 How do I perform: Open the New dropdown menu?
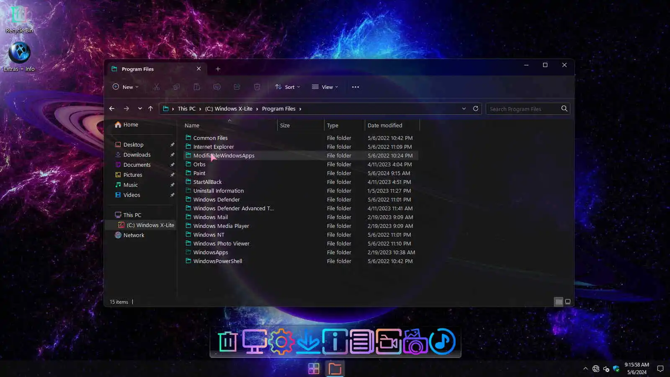point(126,87)
